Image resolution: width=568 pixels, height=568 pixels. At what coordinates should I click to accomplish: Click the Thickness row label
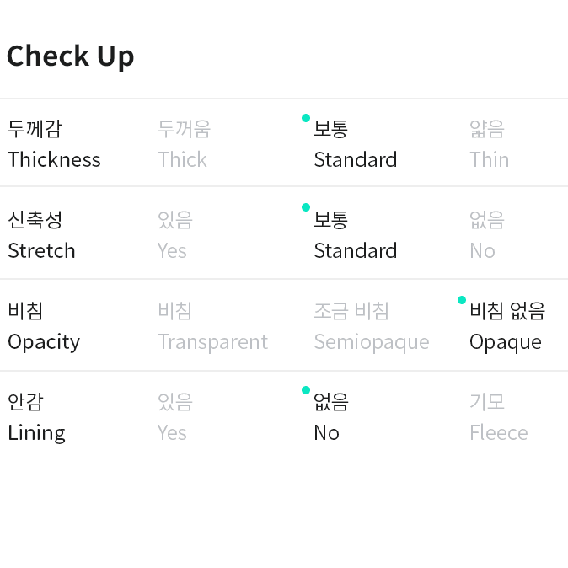click(54, 144)
